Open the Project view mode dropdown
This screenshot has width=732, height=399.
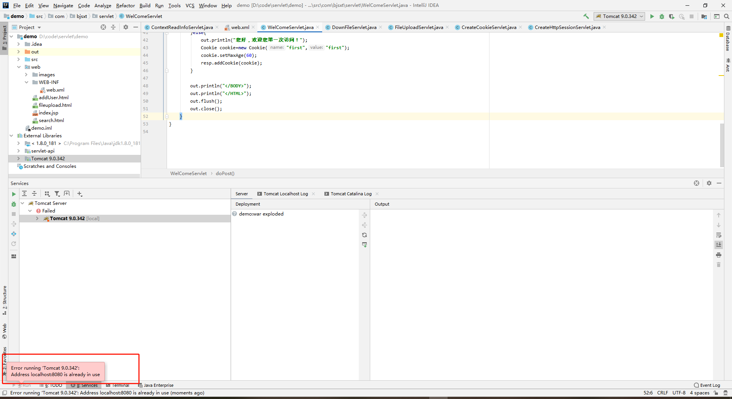[x=27, y=27]
